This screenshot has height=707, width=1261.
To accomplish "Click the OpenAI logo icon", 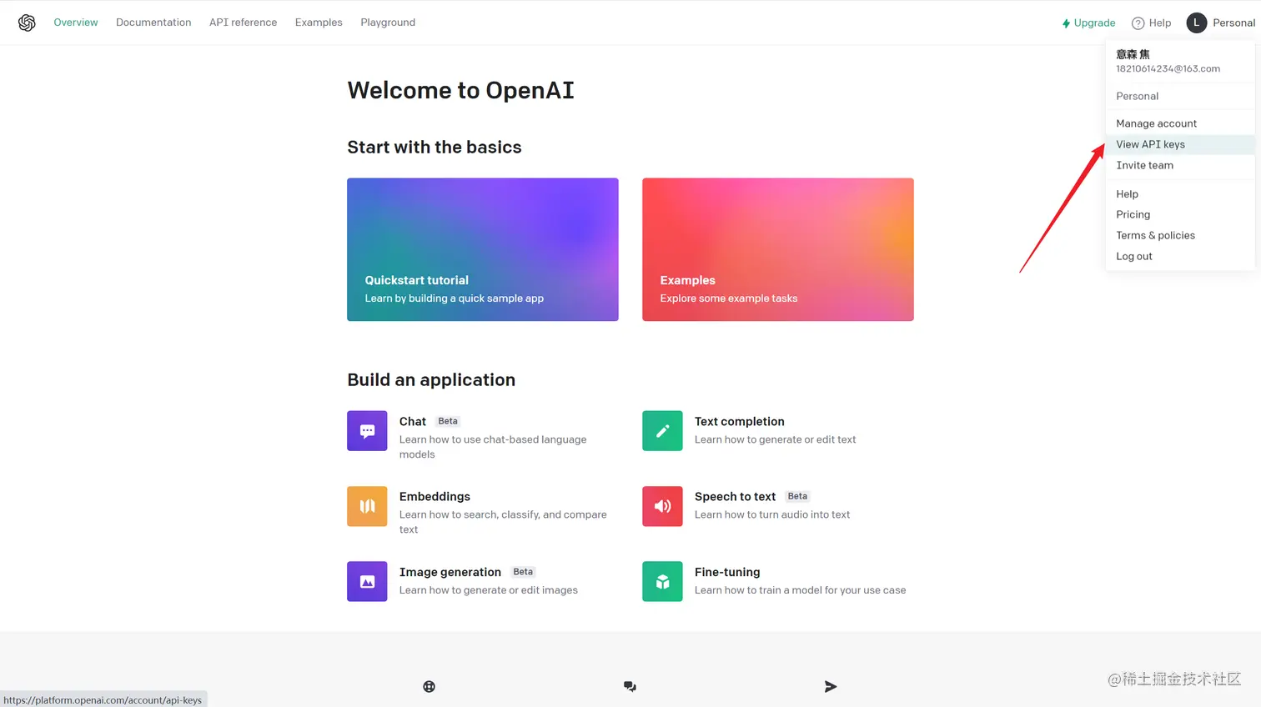I will (27, 23).
